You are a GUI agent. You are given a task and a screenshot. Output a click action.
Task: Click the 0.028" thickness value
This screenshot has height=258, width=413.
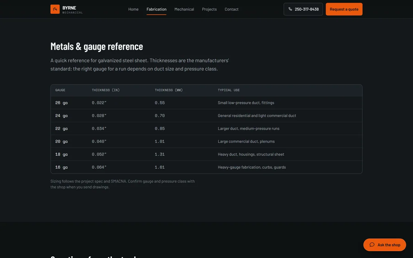pyautogui.click(x=99, y=116)
